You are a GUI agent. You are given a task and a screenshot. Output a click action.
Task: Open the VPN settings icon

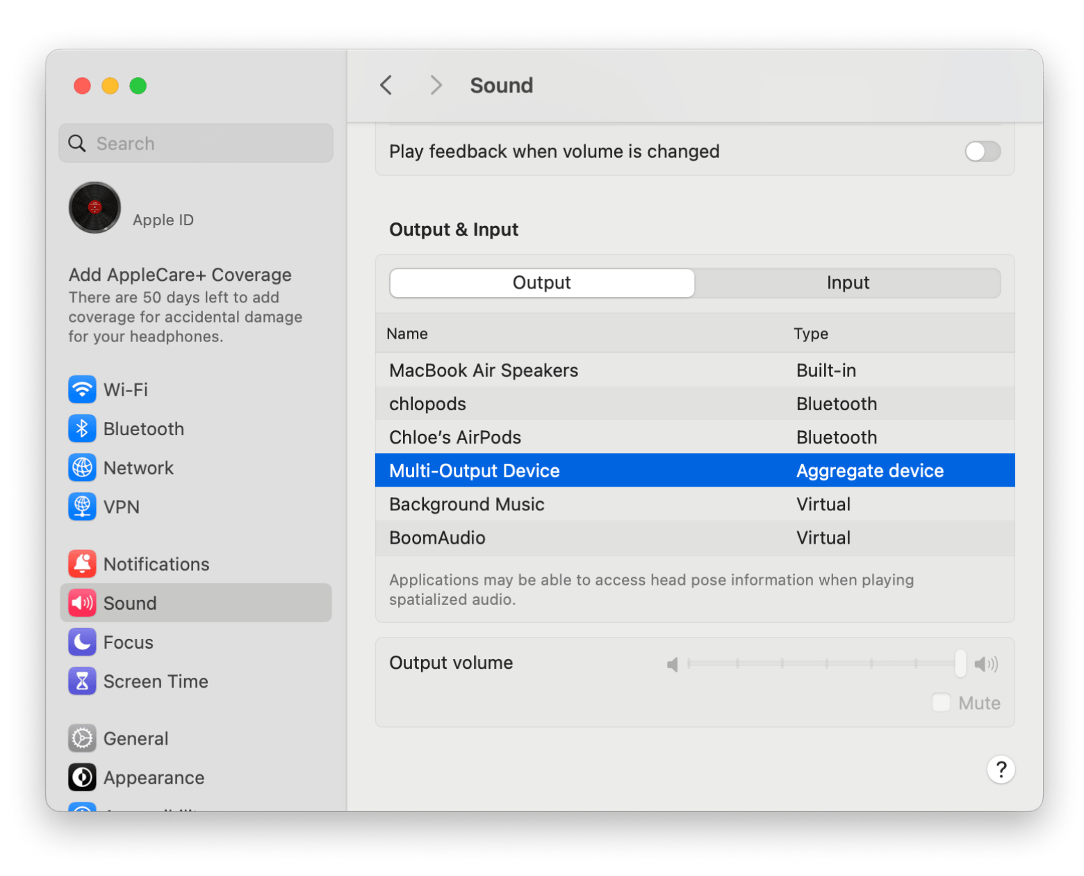pyautogui.click(x=82, y=507)
